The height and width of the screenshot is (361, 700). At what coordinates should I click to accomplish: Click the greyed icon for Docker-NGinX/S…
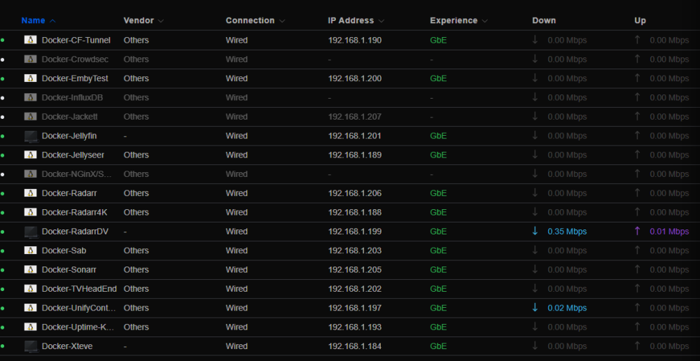click(x=30, y=174)
